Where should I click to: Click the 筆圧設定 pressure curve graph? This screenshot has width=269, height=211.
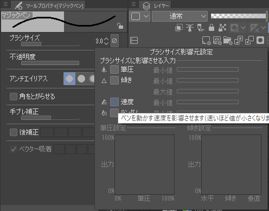[145, 164]
